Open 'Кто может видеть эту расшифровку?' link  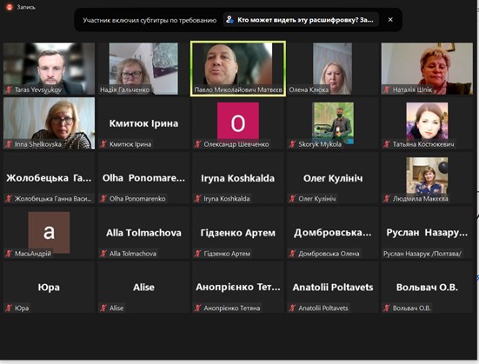305,20
